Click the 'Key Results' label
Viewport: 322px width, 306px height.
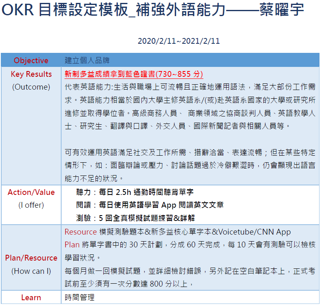[31, 74]
